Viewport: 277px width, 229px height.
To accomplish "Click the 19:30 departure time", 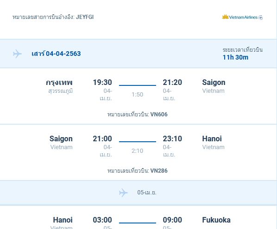I will [102, 82].
